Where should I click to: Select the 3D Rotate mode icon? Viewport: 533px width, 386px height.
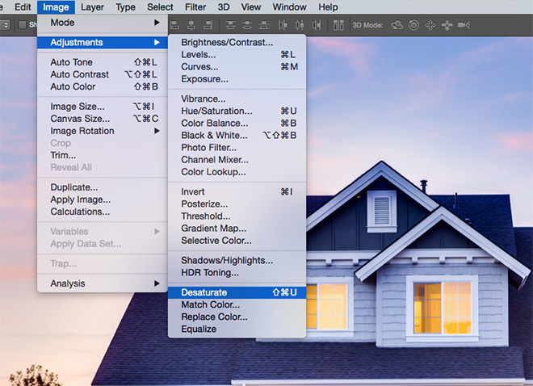coord(397,25)
